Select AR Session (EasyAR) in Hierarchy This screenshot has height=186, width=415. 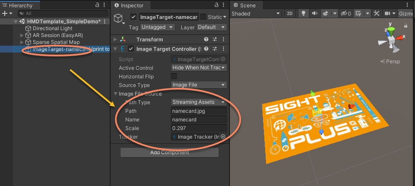58,35
